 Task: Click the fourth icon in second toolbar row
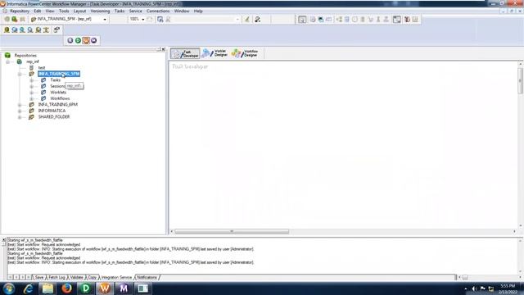pyautogui.click(x=30, y=30)
